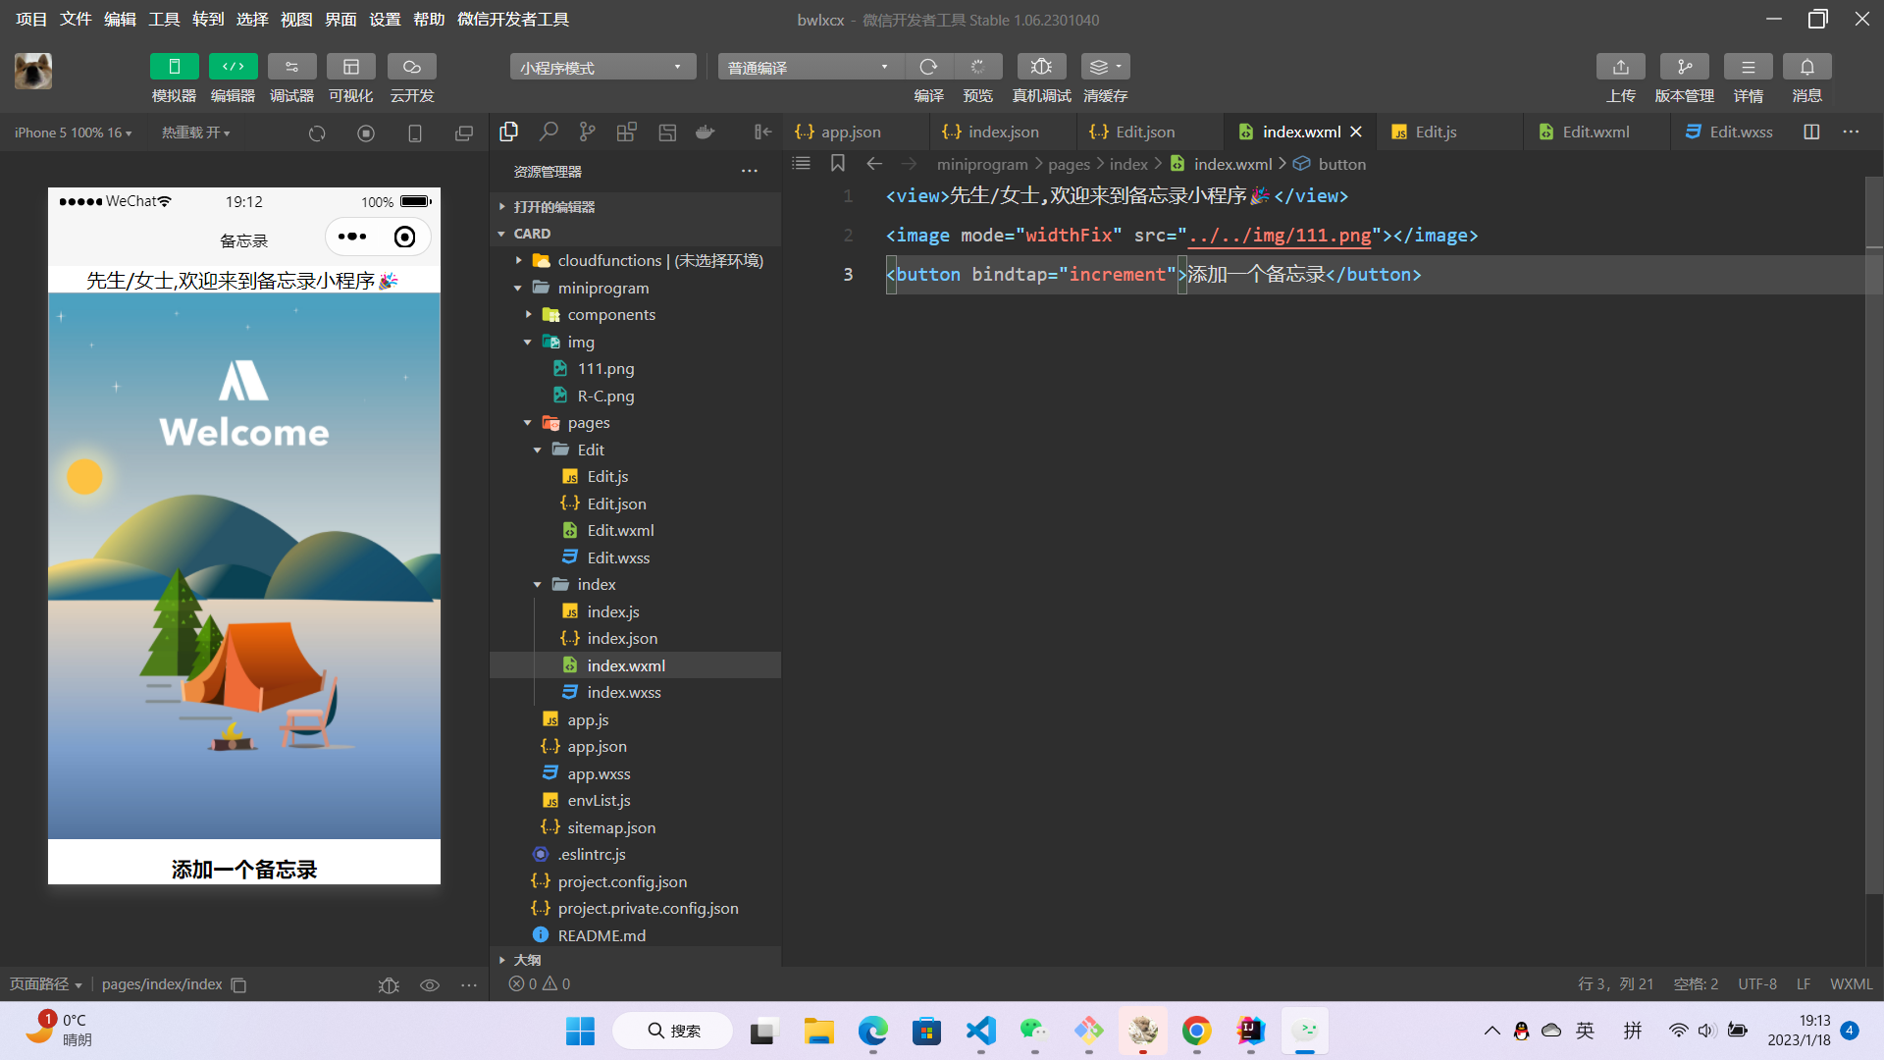Toggle the debugger panel button
This screenshot has height=1060, width=1884.
coord(291,67)
